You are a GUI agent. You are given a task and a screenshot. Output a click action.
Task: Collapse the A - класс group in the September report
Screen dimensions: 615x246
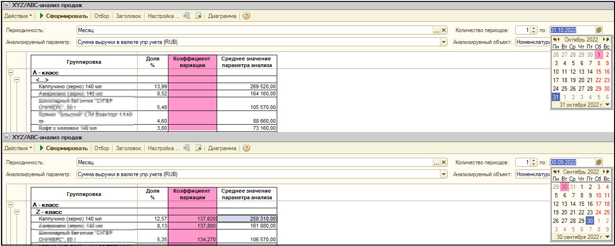(10, 205)
